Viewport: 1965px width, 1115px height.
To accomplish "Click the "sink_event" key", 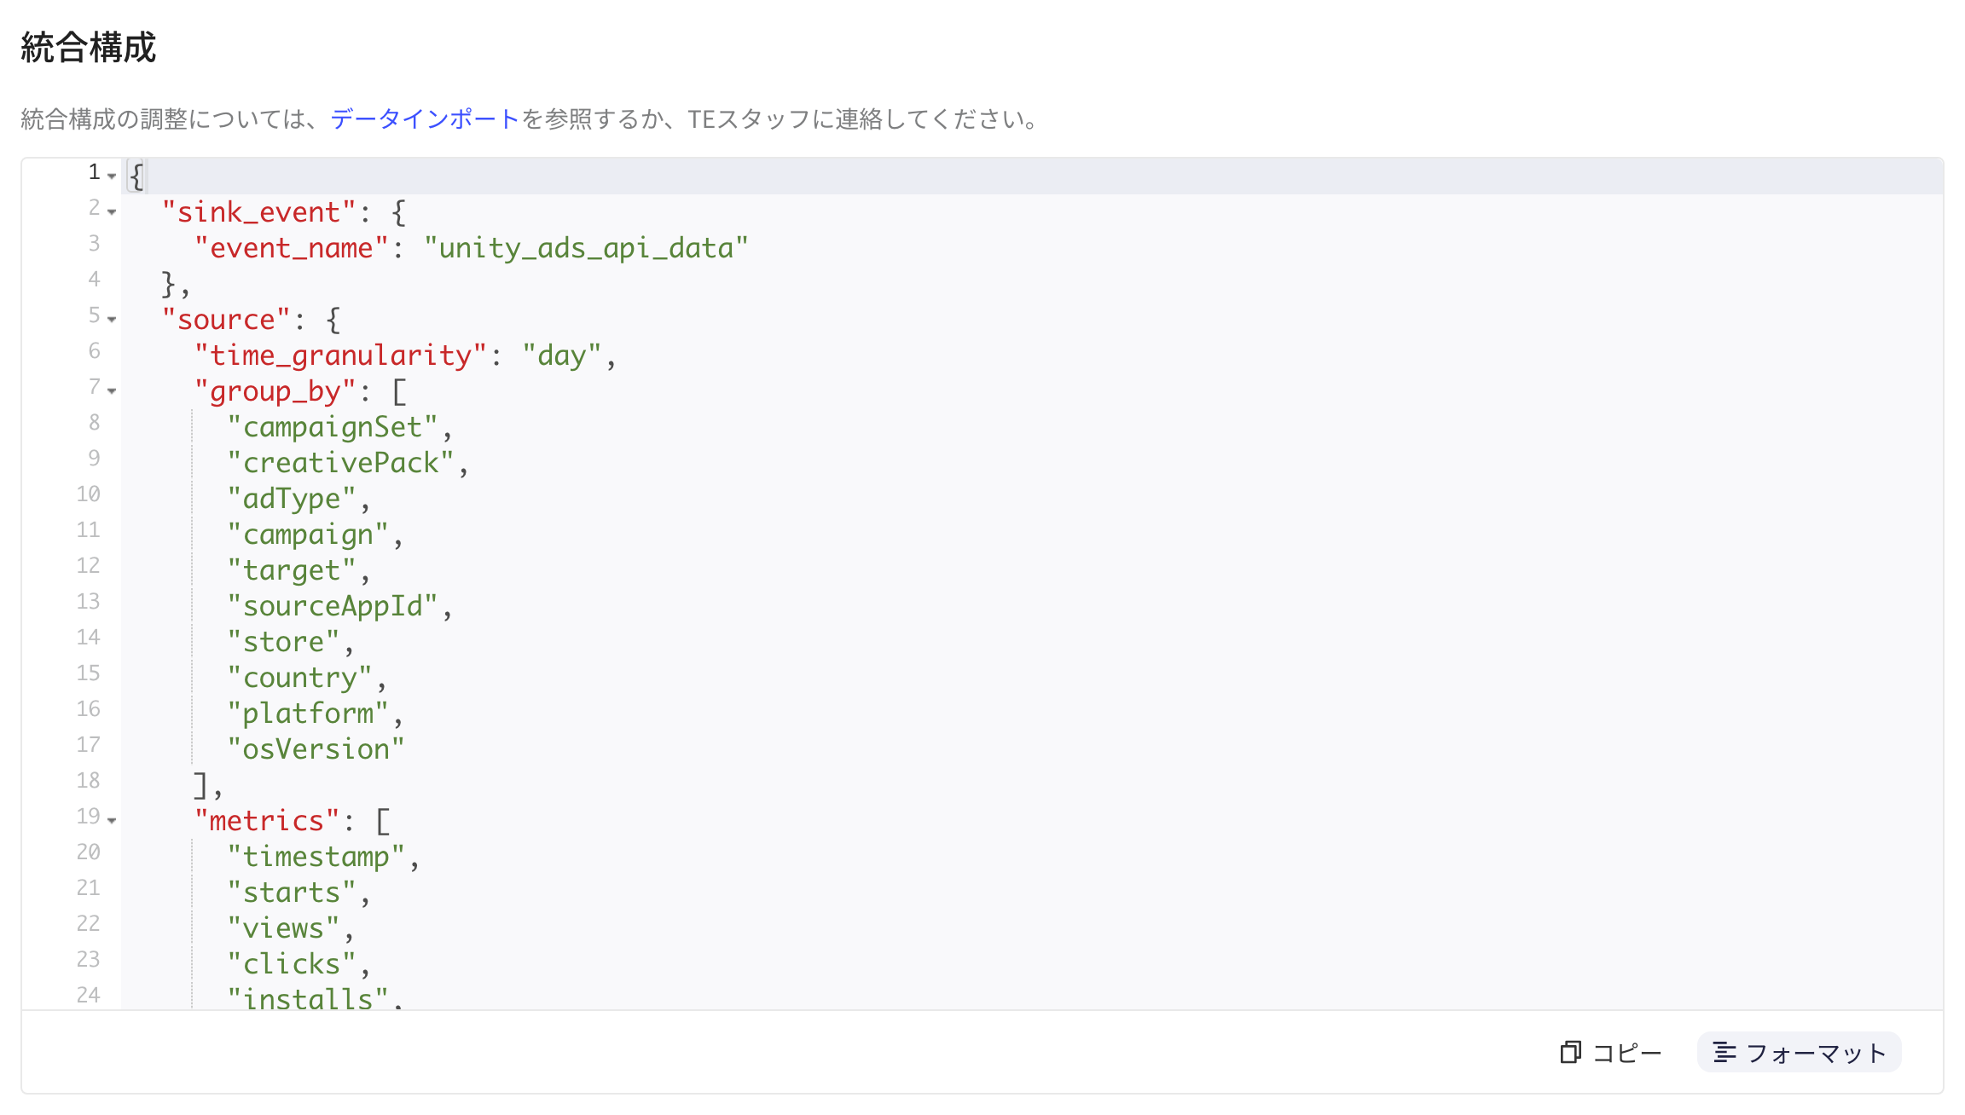I will pyautogui.click(x=258, y=212).
